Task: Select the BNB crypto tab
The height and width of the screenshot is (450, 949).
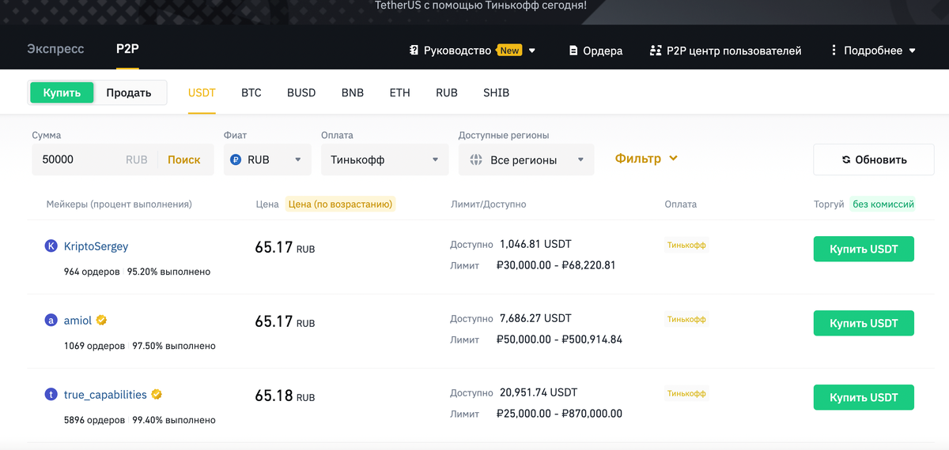Action: click(353, 92)
